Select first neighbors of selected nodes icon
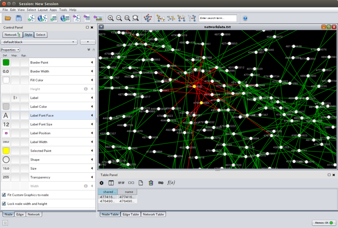The image size is (338, 228). [x=171, y=18]
